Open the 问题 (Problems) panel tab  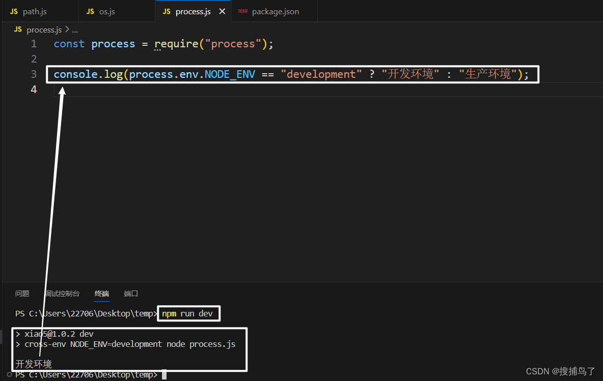pyautogui.click(x=22, y=294)
